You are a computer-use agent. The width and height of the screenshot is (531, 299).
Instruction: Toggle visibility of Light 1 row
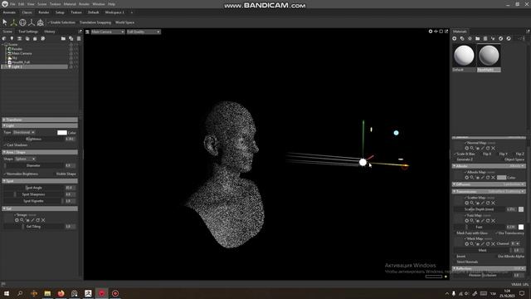click(71, 66)
